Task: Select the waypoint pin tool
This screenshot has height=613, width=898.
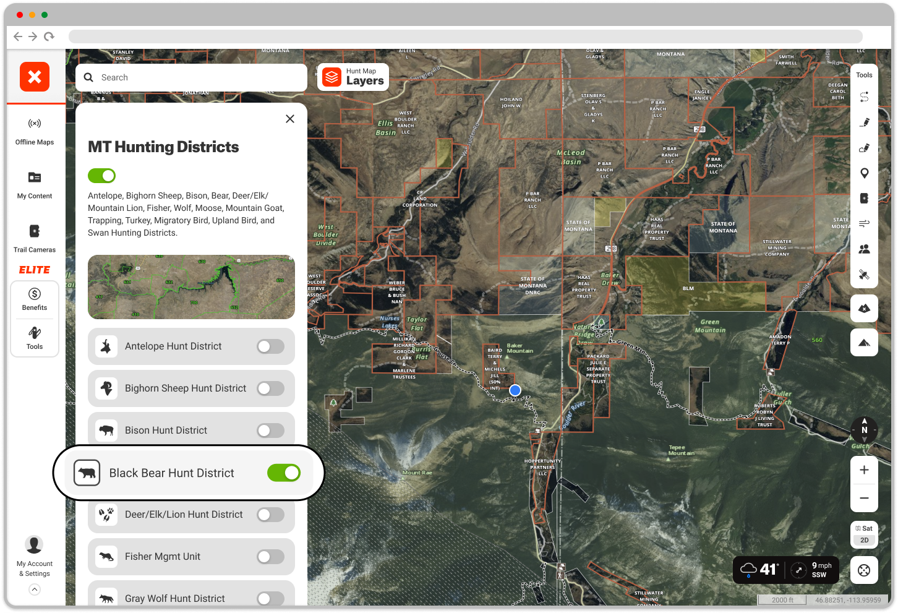Action: (864, 173)
